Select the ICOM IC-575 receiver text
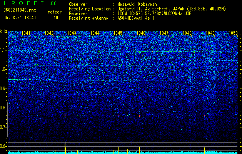Viewport: 242px width, 154px height. click(154, 13)
